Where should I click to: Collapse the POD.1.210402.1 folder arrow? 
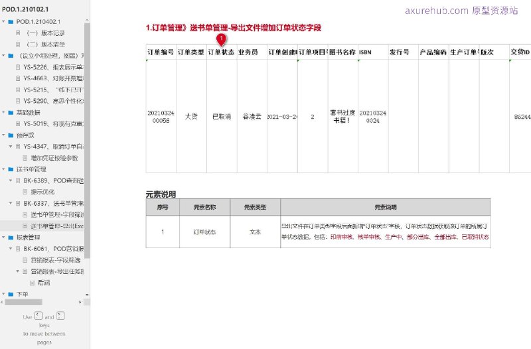(x=3, y=22)
